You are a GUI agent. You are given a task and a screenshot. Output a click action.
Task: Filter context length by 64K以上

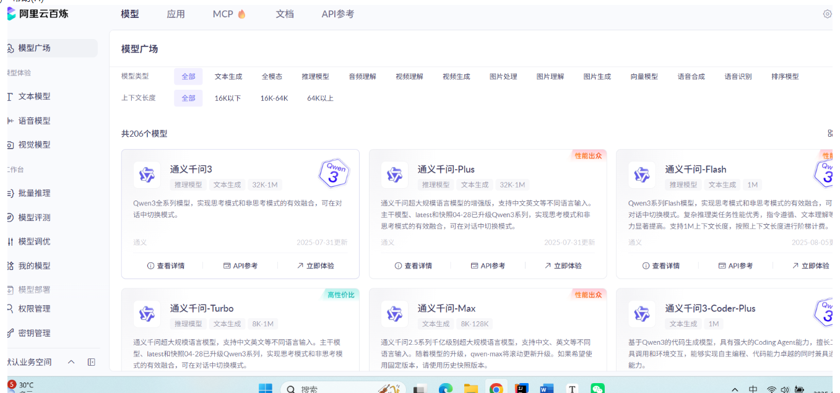coord(320,98)
